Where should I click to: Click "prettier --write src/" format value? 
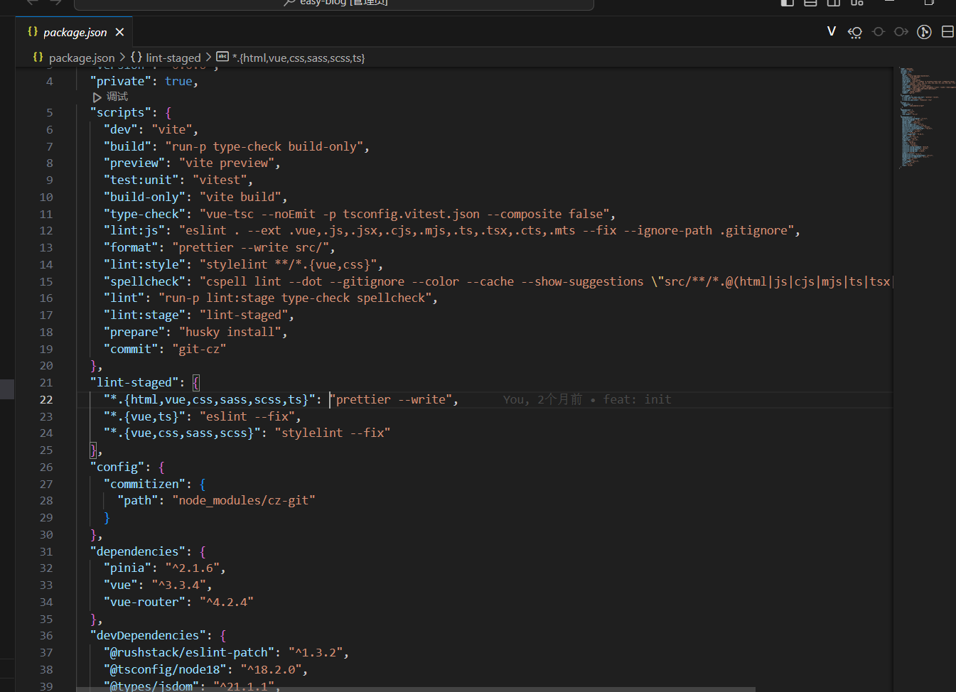(250, 247)
